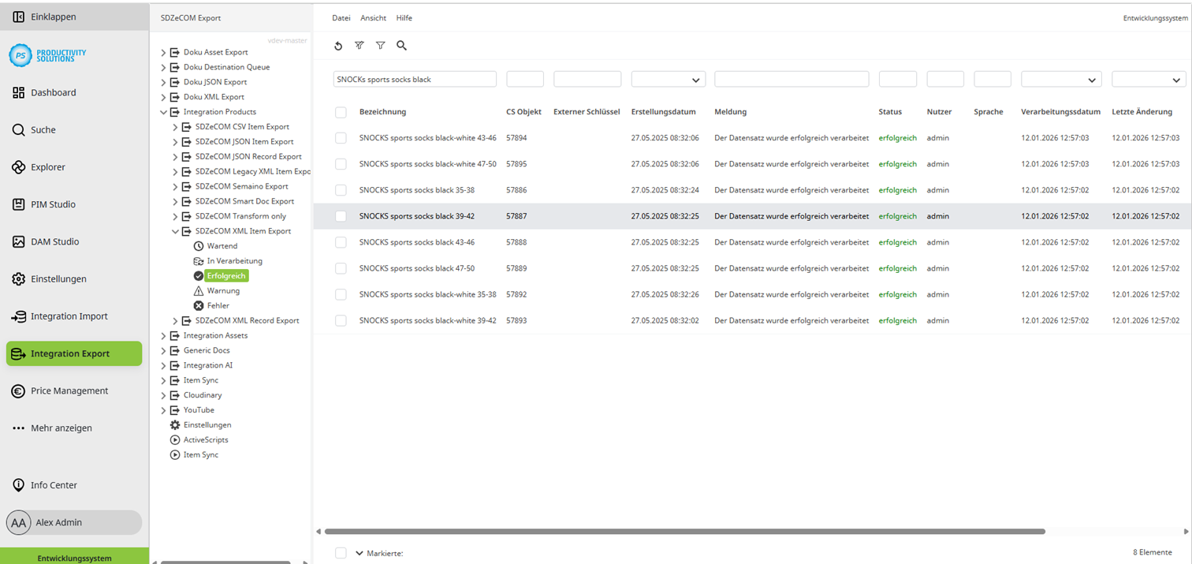The image size is (1192, 564).
Task: Click the Alex Admin user avatar
Action: tap(19, 523)
